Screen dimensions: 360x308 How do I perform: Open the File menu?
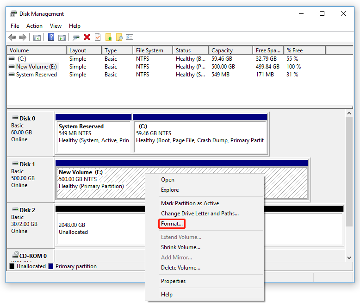pyautogui.click(x=15, y=26)
